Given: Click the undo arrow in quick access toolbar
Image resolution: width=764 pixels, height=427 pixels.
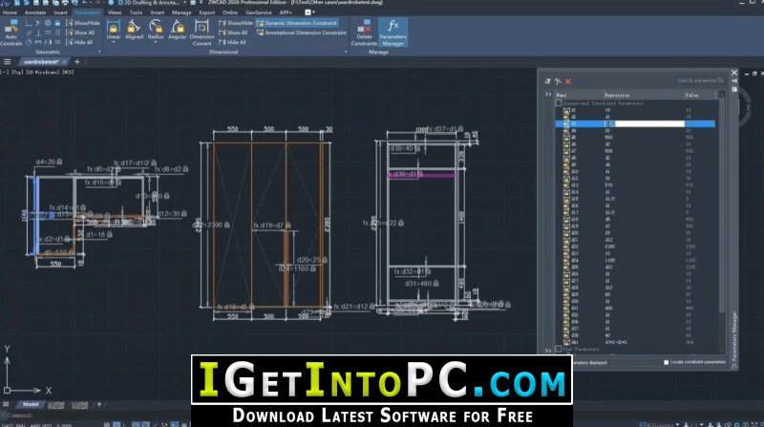Looking at the screenshot, I should (x=84, y=3).
